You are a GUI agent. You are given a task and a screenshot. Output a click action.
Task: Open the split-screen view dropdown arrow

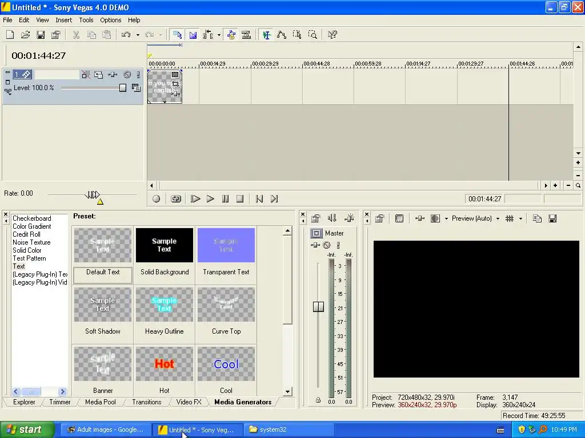(446, 218)
